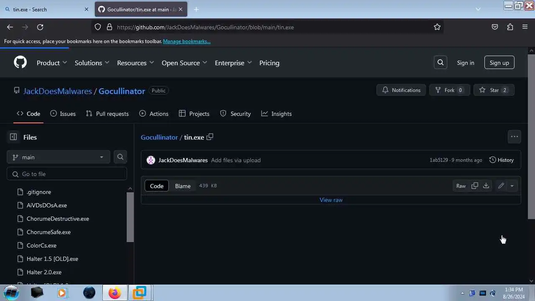
Task: Edit file pencil icon
Action: (x=501, y=186)
